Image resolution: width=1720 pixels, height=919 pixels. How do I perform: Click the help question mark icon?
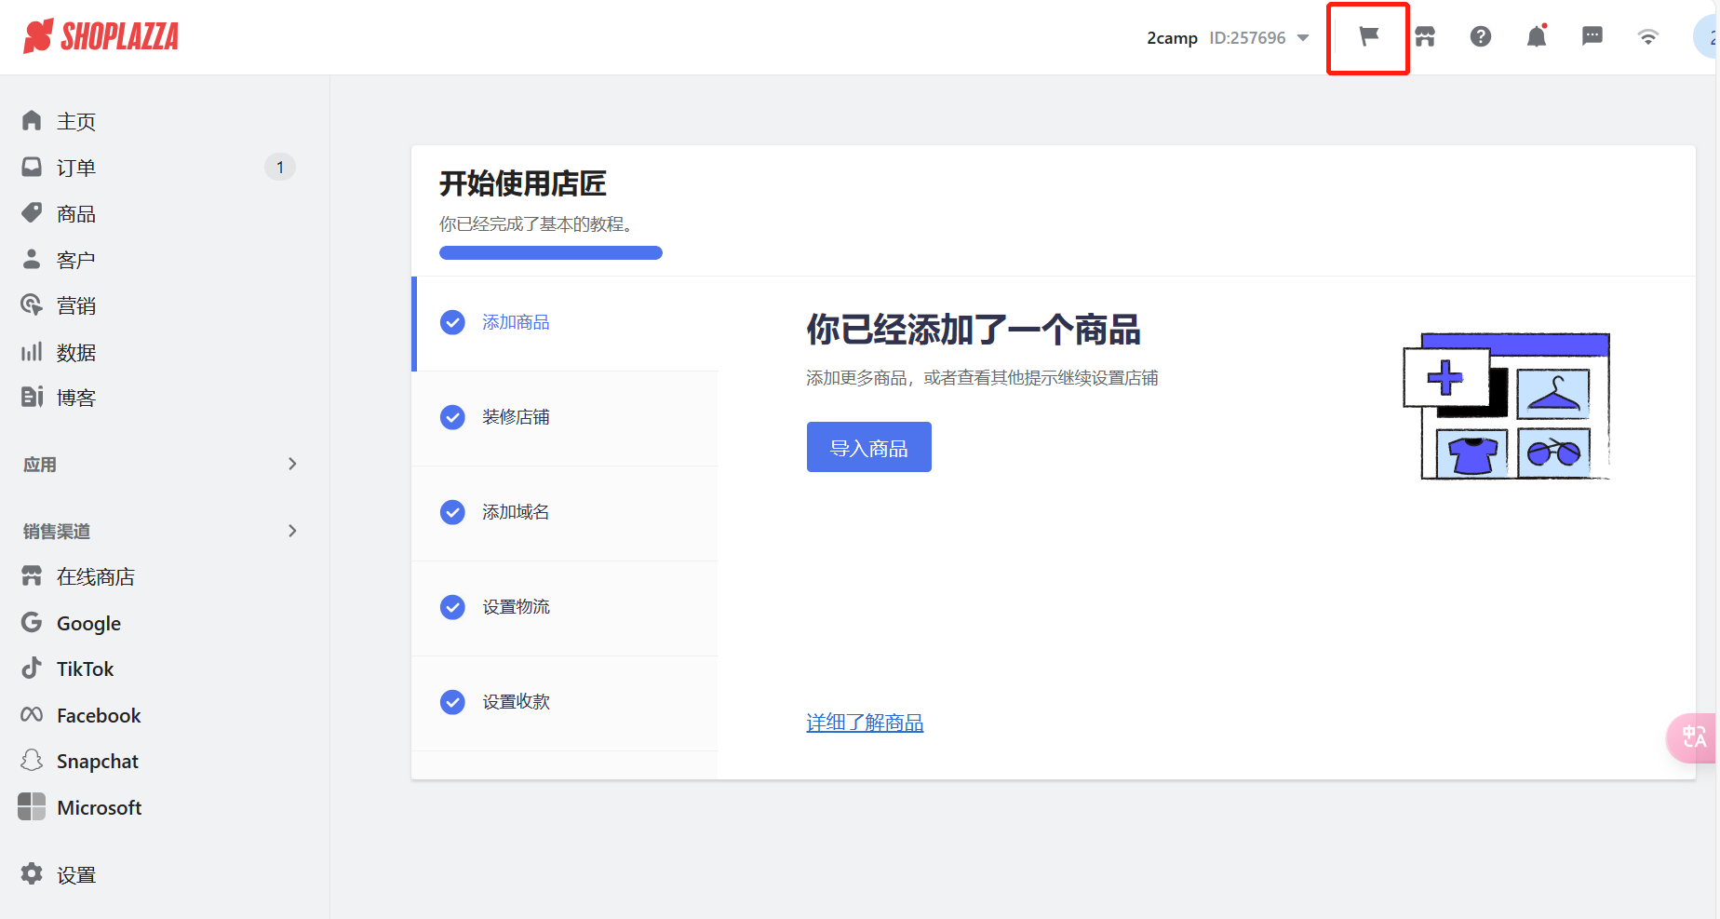point(1481,37)
